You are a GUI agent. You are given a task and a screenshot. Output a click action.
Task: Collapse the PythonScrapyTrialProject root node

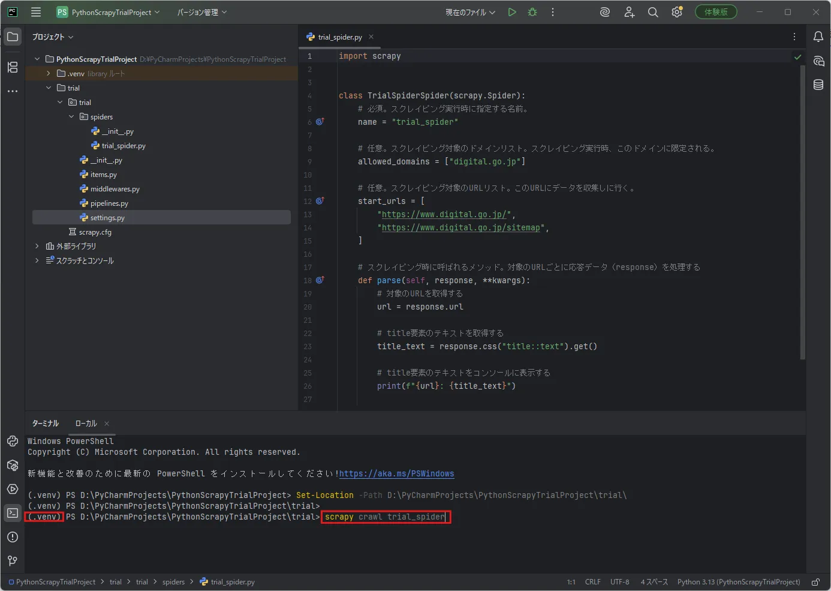pyautogui.click(x=37, y=59)
